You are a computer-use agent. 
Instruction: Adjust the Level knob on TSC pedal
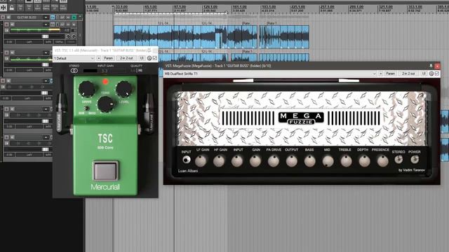124,89
